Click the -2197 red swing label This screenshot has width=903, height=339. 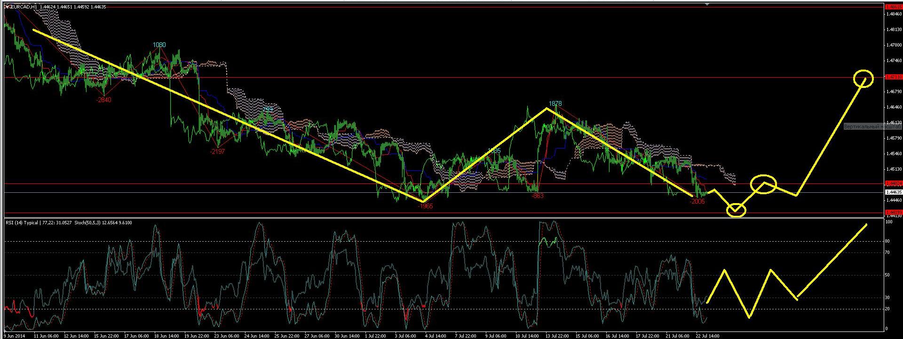[x=217, y=151]
